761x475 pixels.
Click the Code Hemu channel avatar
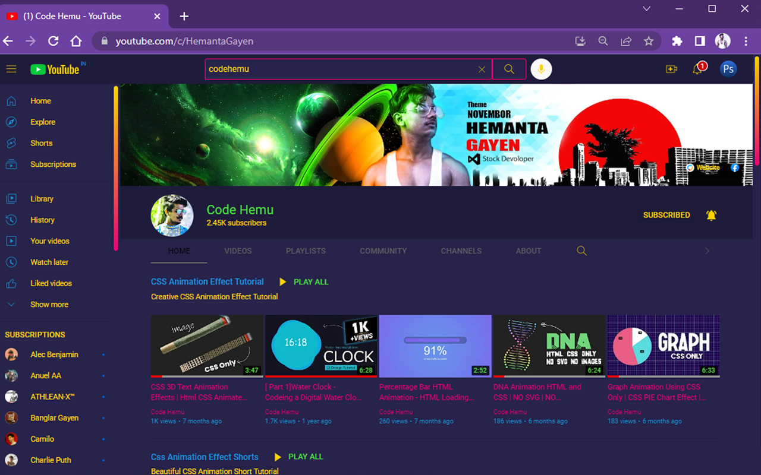pos(172,216)
